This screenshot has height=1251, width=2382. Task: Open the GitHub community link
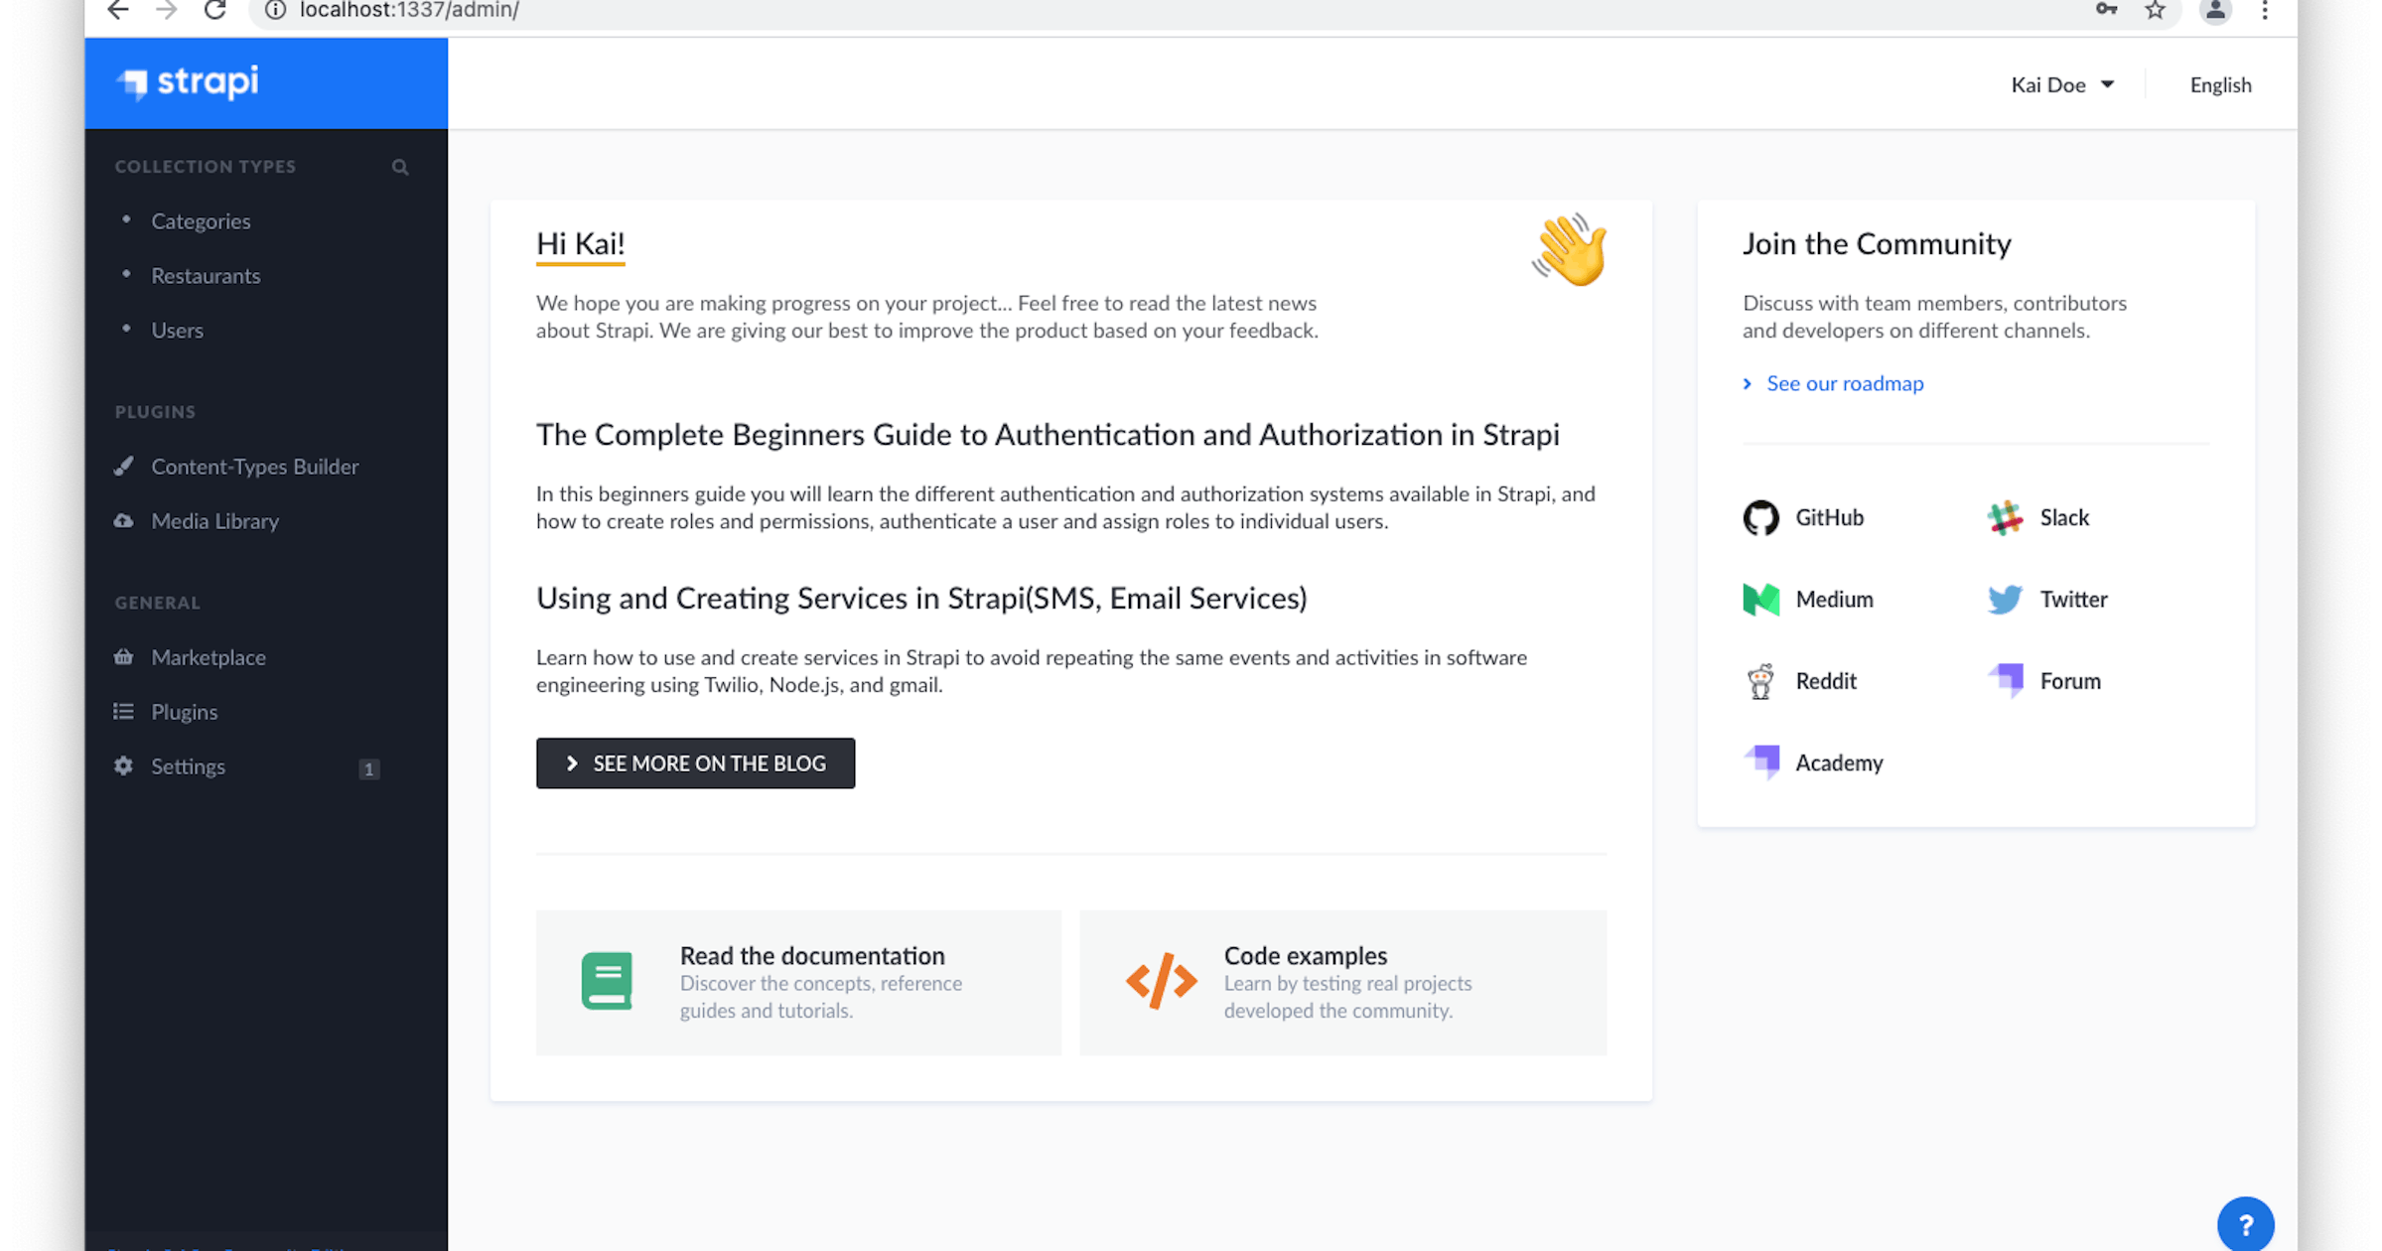(x=1804, y=517)
